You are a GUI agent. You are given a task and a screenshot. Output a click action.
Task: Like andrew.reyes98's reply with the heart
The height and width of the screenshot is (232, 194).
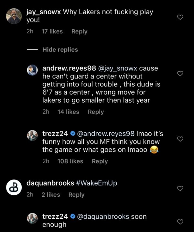pos(181,74)
